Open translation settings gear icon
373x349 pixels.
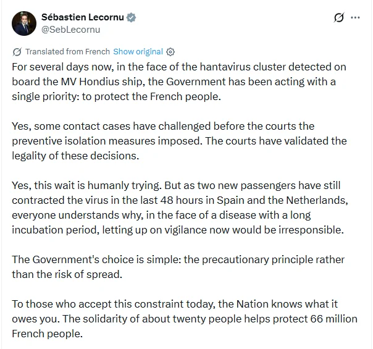coord(170,52)
